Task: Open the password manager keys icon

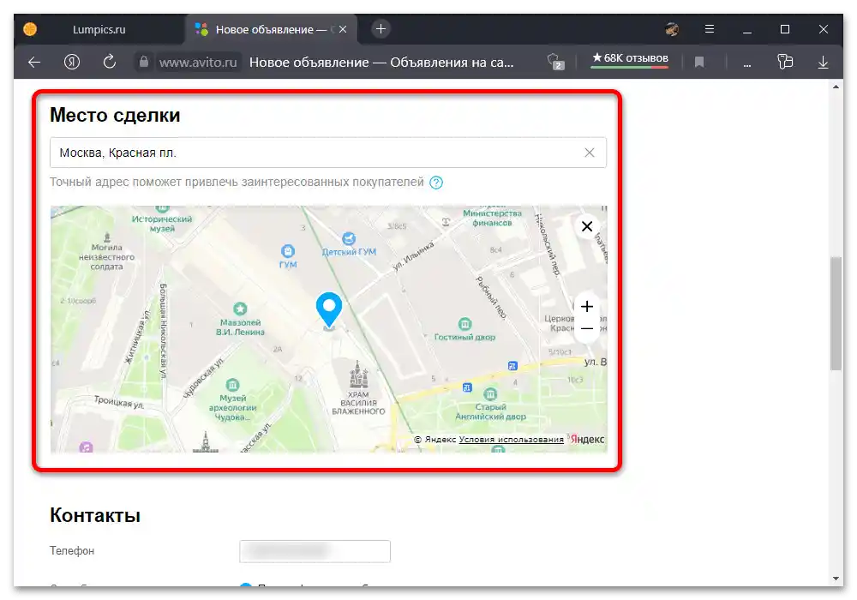Action: click(788, 62)
